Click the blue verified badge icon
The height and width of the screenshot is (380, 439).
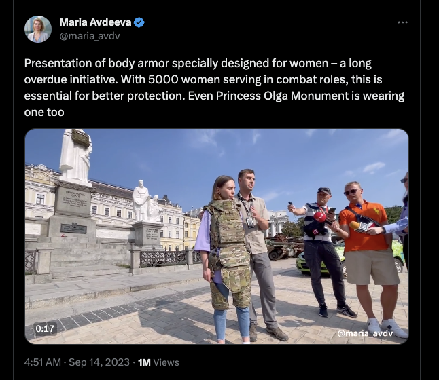(x=139, y=22)
